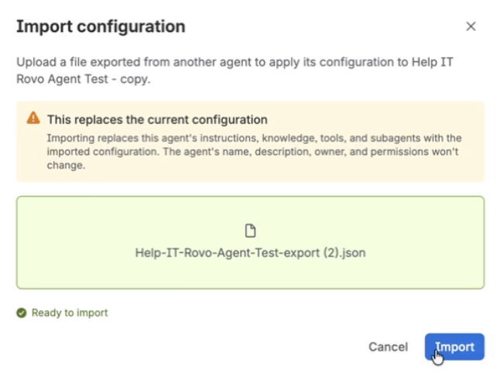
Task: Click "Rovo Agent Test - copy" agent name text
Action: click(84, 79)
